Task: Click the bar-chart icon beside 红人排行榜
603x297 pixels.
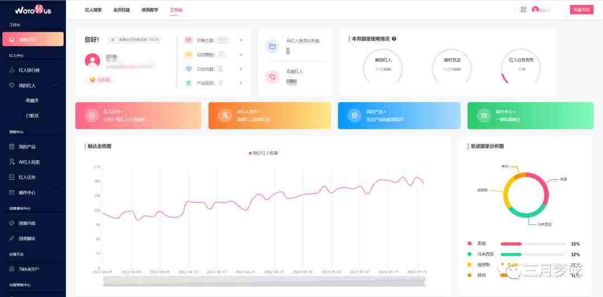Action: 12,70
